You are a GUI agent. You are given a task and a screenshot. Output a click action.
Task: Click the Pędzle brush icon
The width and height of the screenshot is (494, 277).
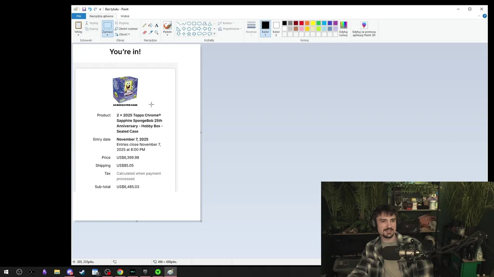167,25
